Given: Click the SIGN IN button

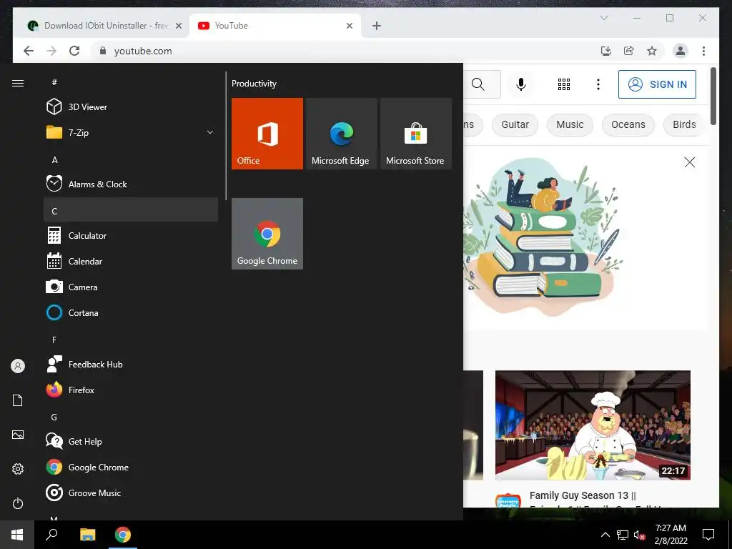Looking at the screenshot, I should coord(657,84).
